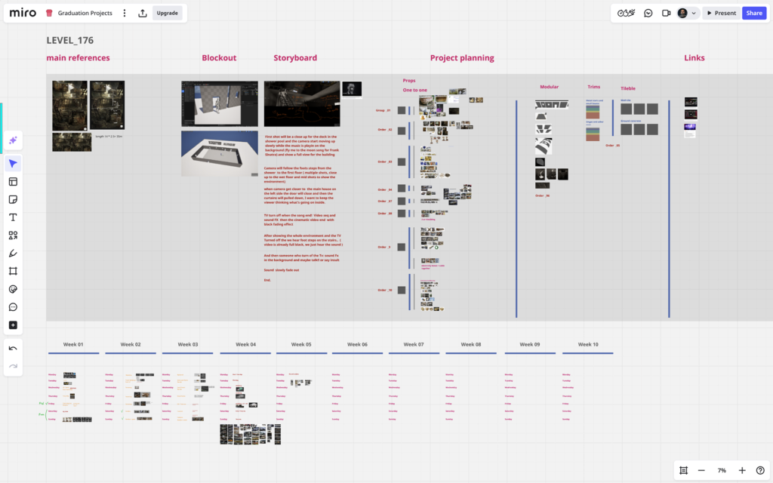
Task: Open the Miro AI assistant sparkle icon
Action: 13,140
